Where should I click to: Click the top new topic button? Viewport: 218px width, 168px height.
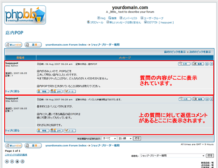coord(14,45)
